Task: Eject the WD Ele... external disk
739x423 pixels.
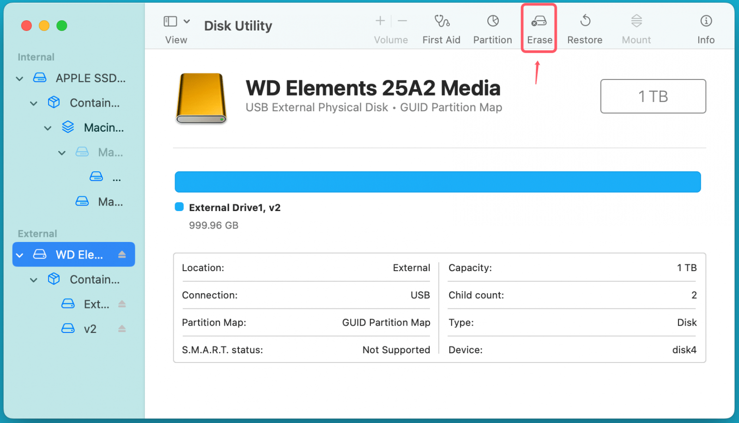Action: pyautogui.click(x=122, y=254)
